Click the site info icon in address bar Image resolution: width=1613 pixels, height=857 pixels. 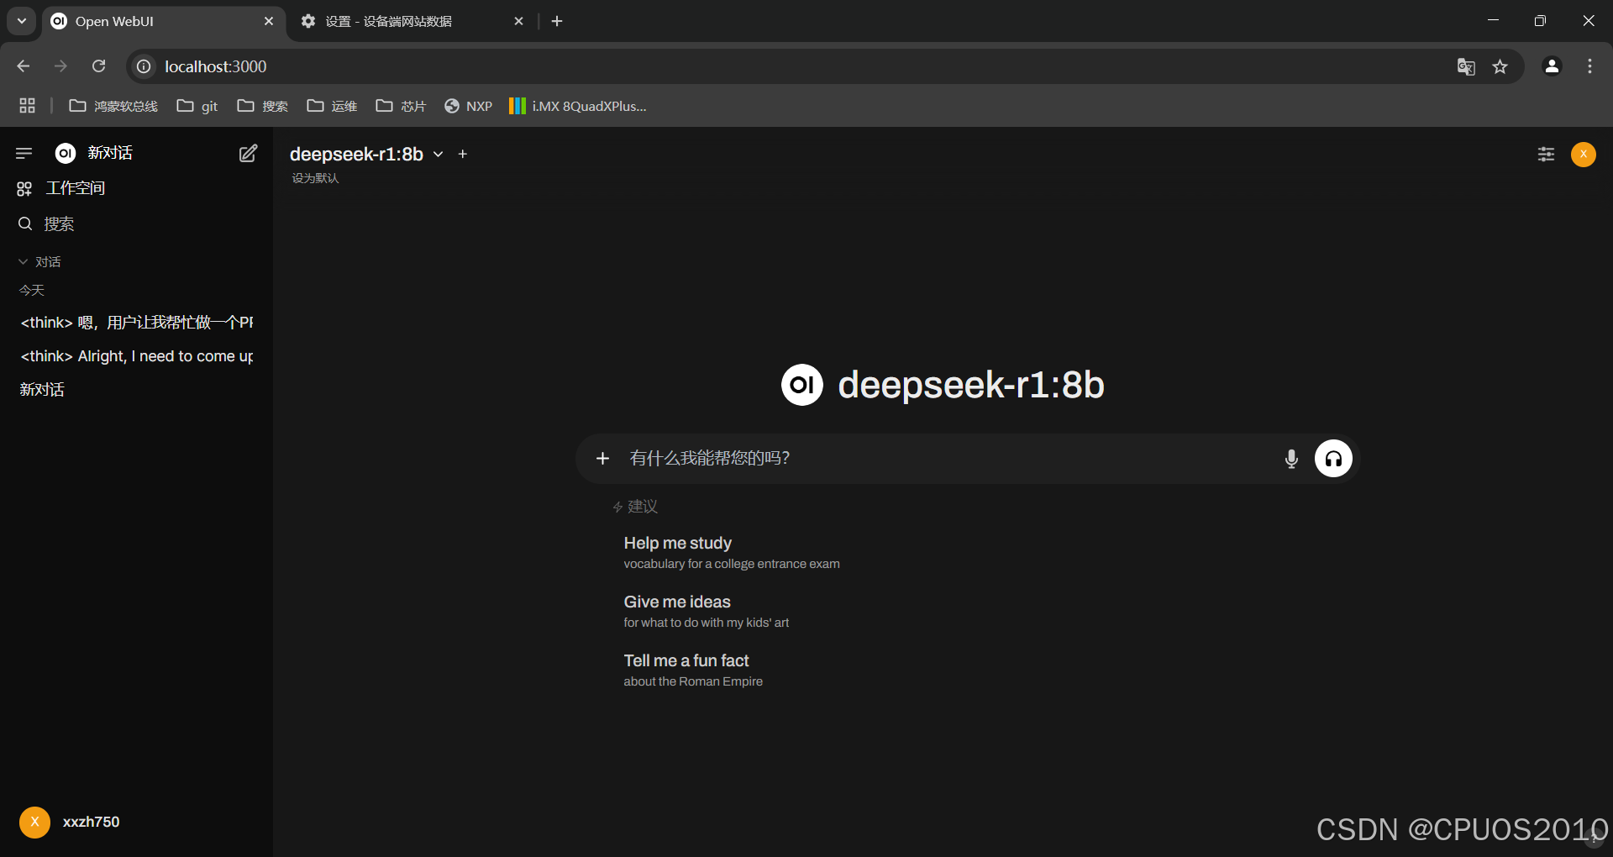click(144, 66)
